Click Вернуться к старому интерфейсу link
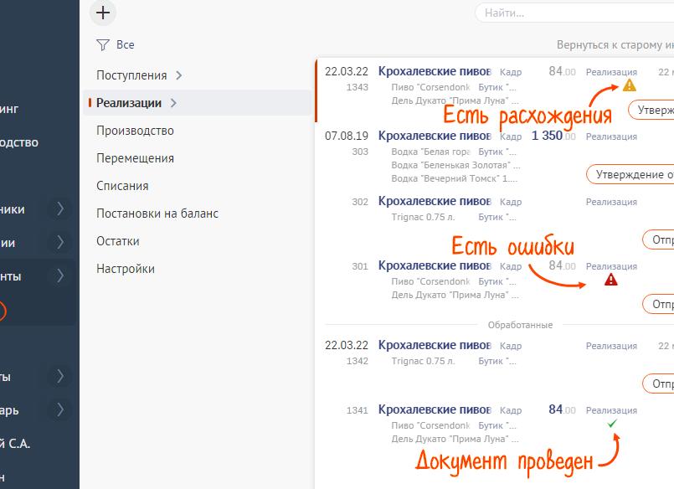 (x=615, y=44)
